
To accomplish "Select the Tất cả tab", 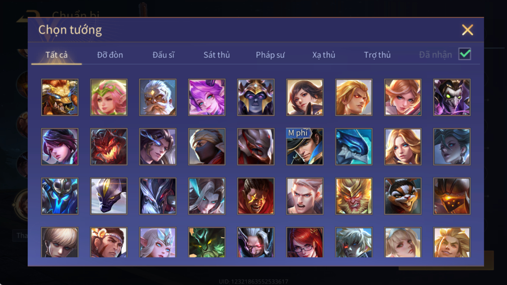I will coord(56,55).
